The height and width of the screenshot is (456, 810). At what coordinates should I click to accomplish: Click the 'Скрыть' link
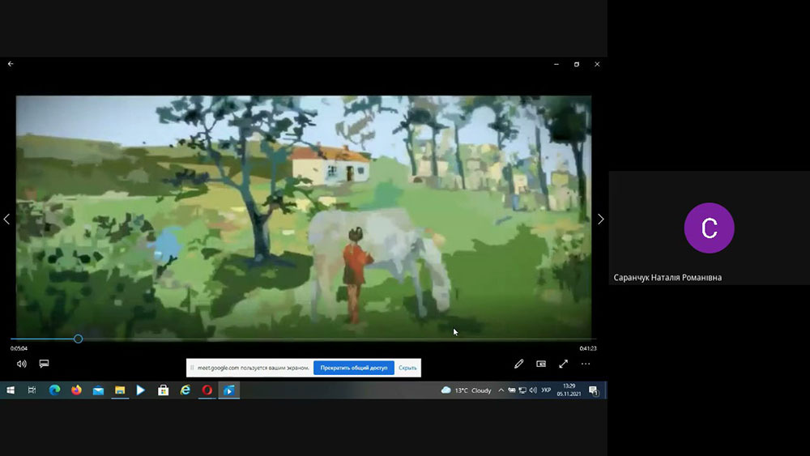407,368
